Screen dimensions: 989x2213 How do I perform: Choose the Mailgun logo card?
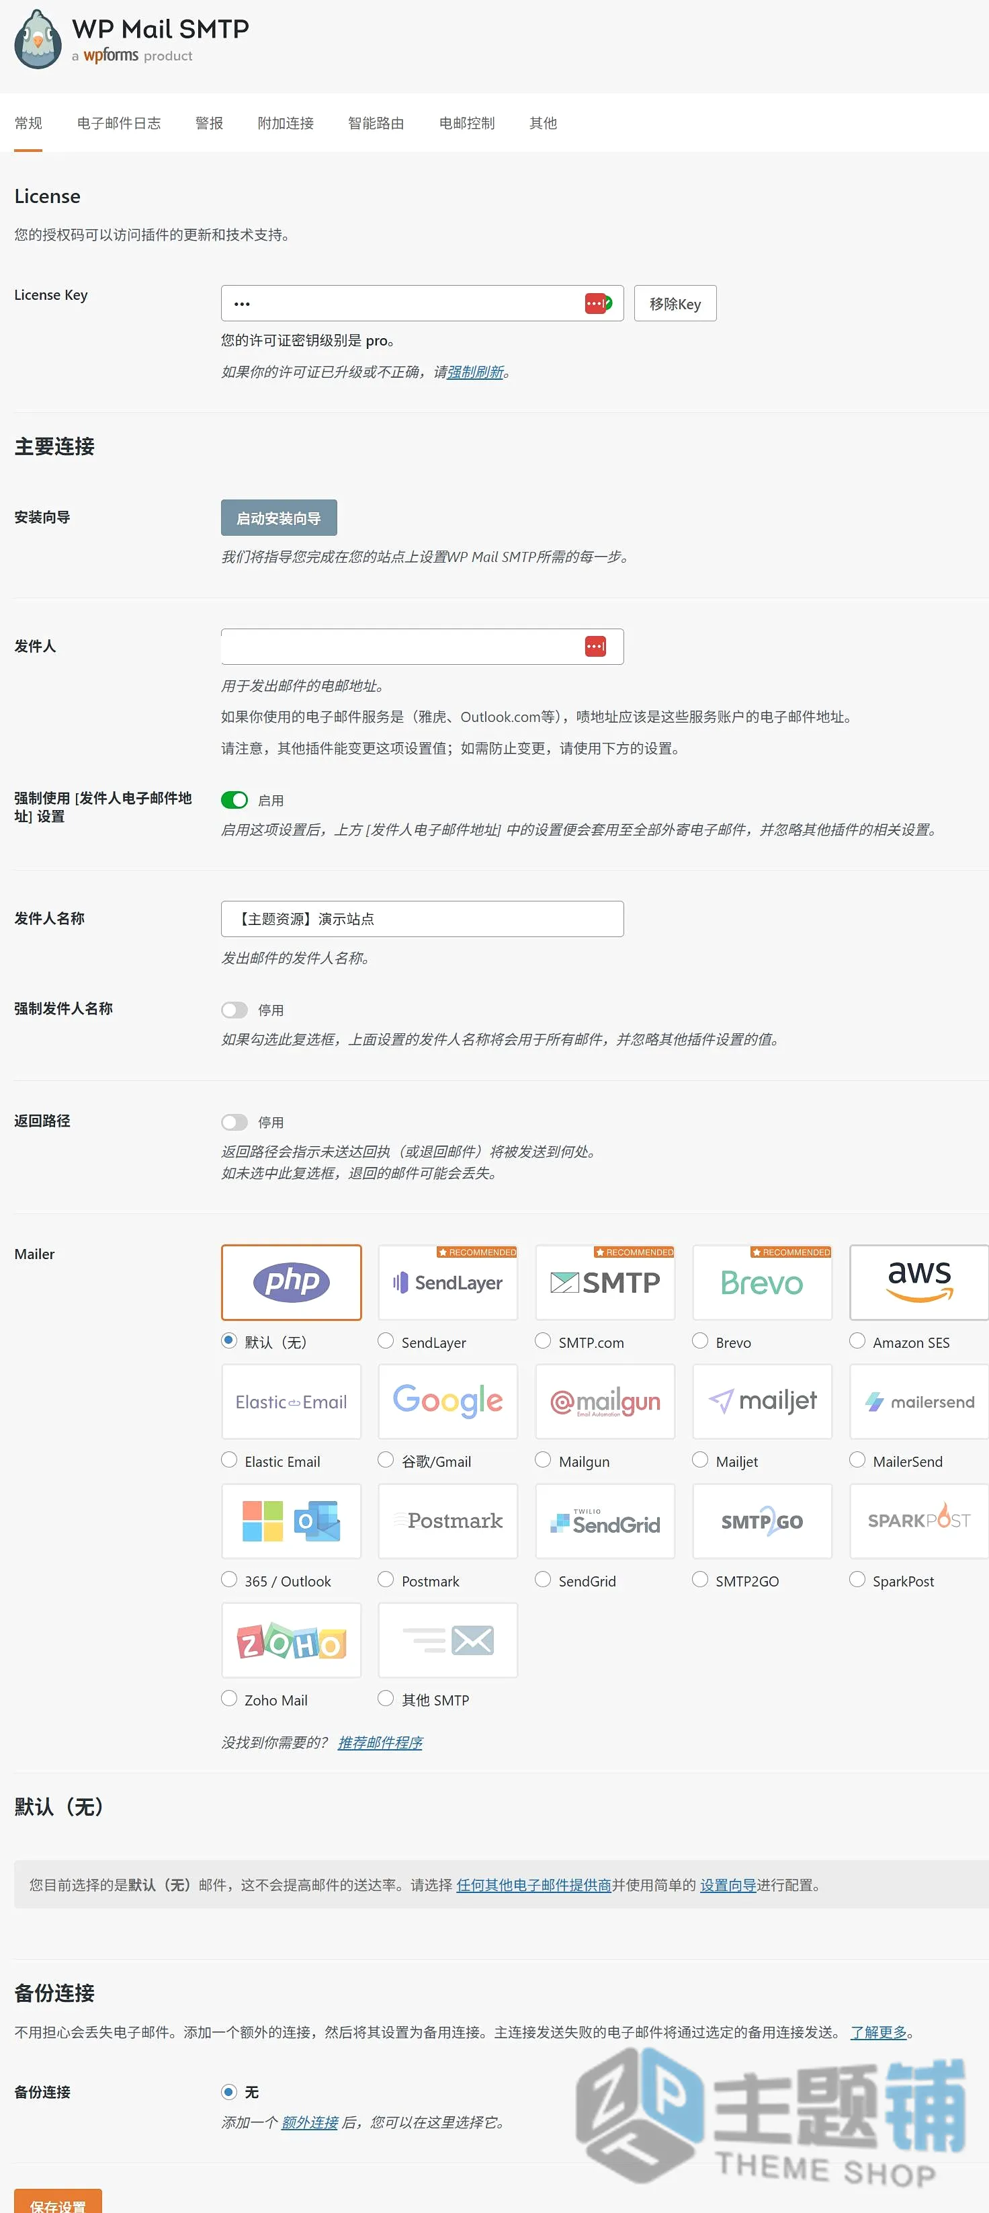[x=605, y=1401]
